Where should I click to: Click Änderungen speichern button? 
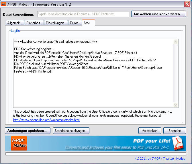(x=28, y=131)
